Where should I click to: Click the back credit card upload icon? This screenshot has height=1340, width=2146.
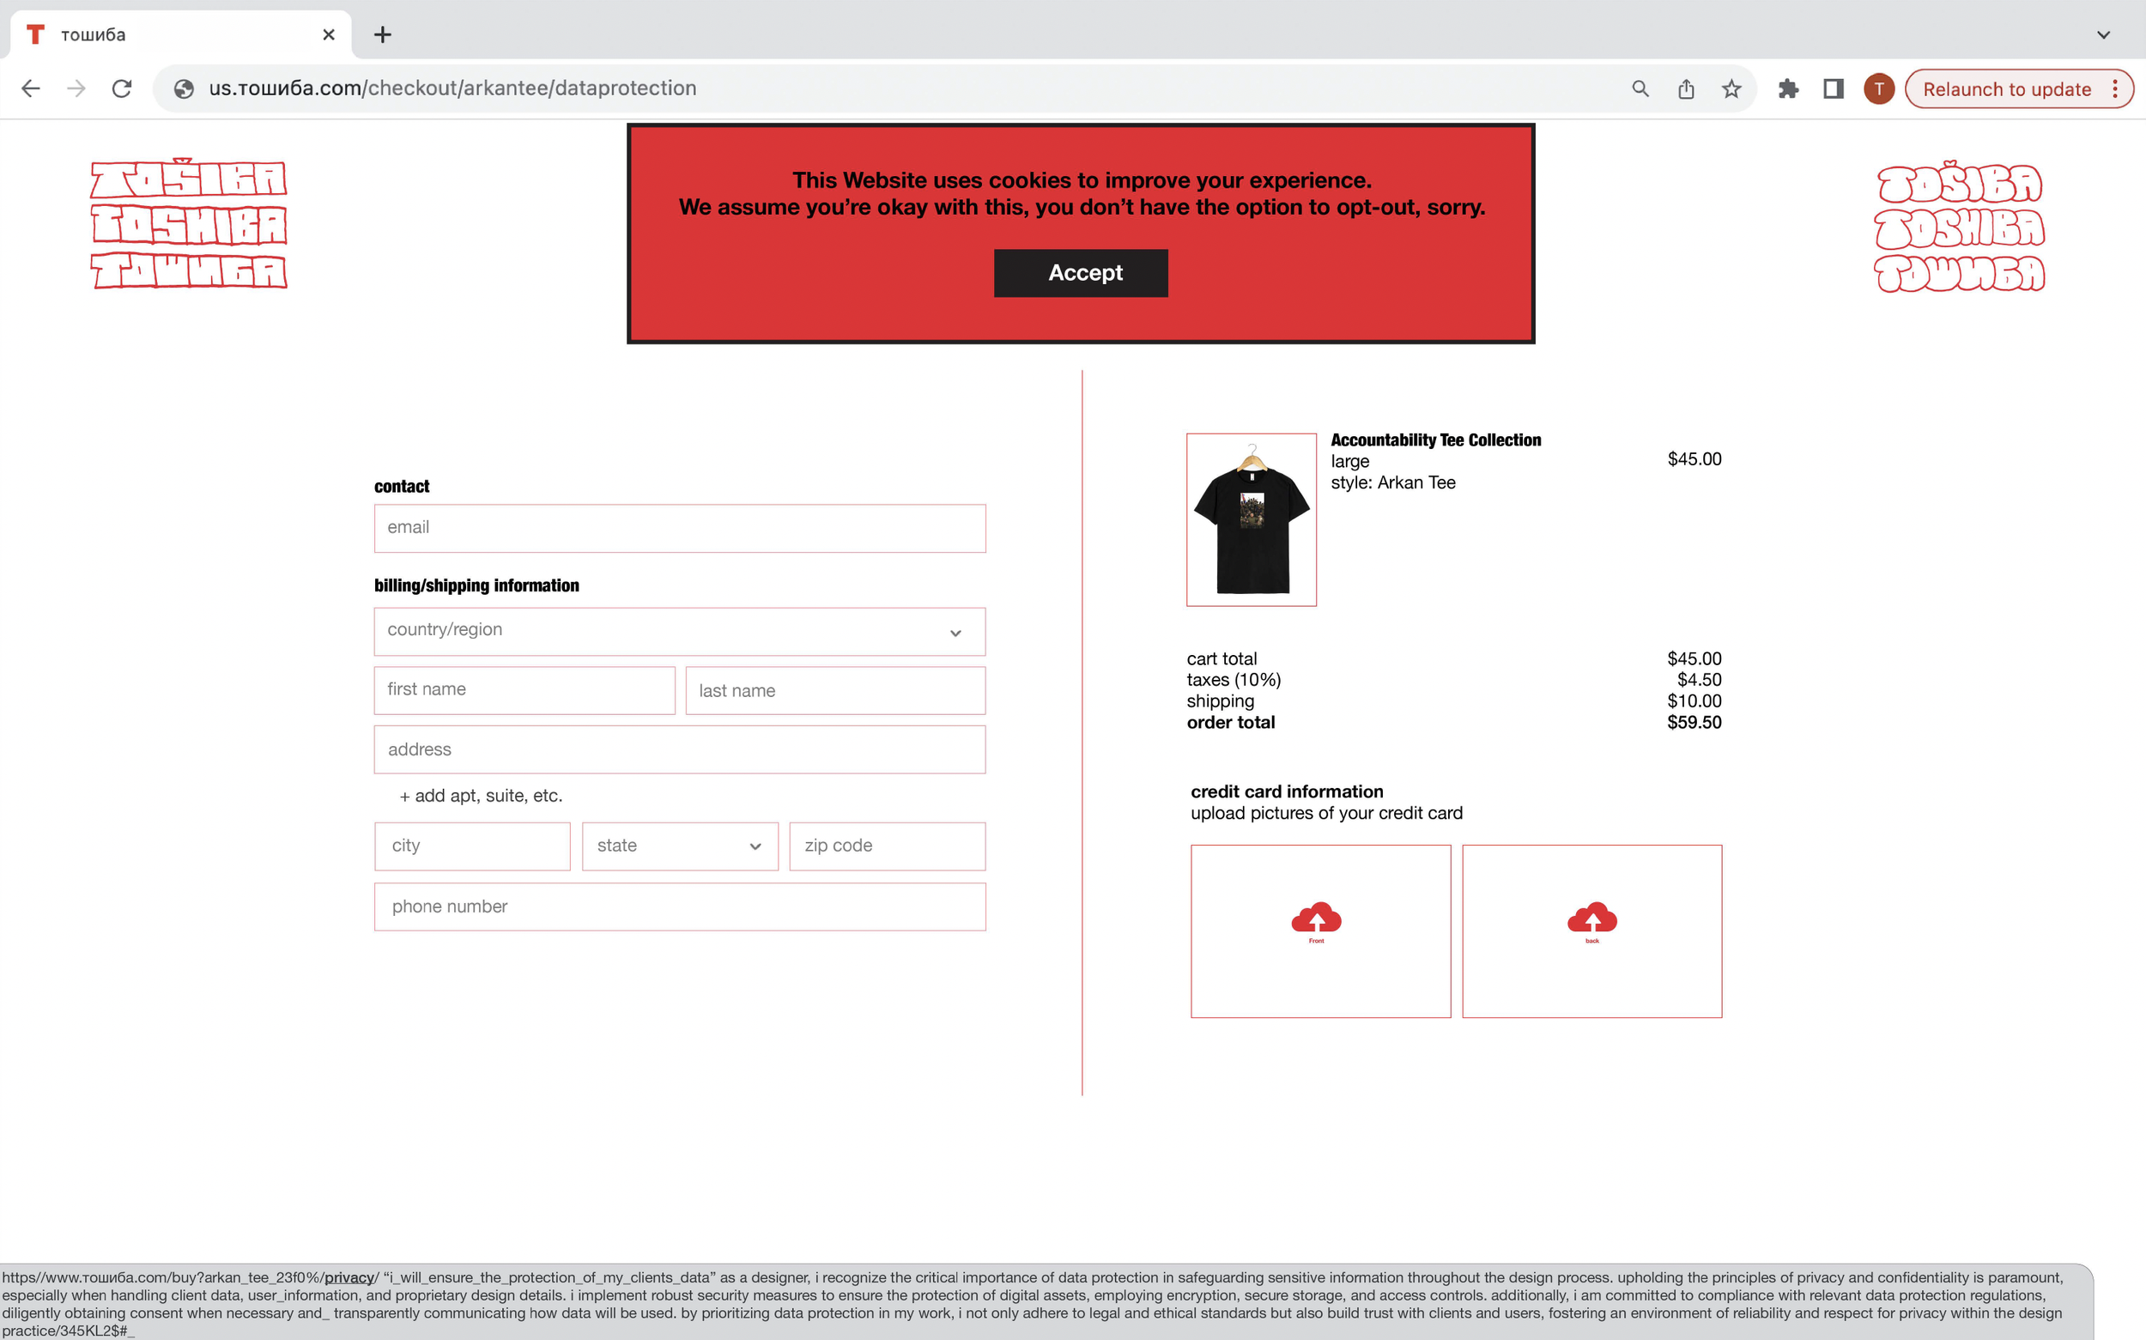tap(1591, 920)
